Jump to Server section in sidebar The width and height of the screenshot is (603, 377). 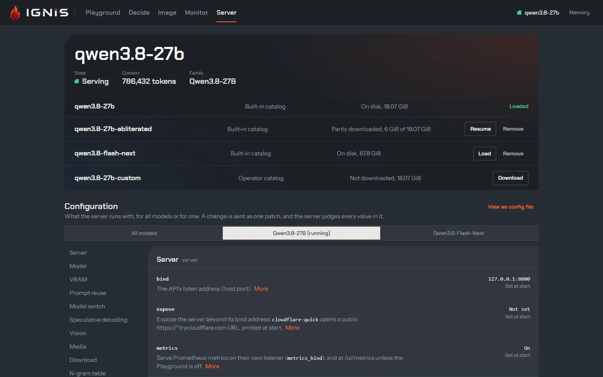[78, 253]
